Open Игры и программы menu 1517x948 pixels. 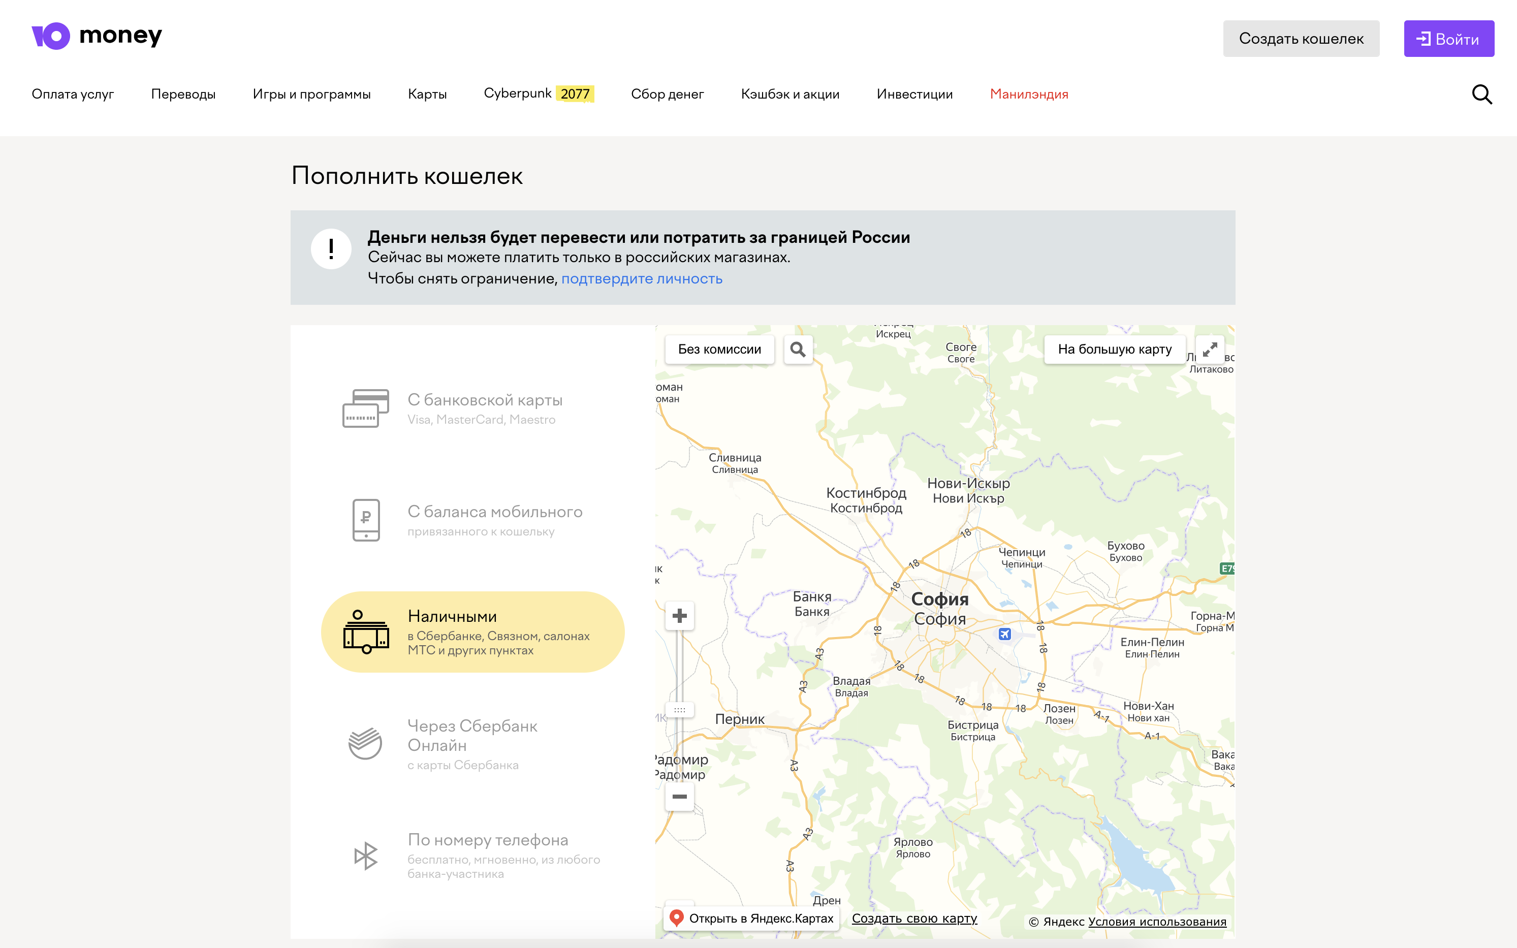click(x=311, y=94)
